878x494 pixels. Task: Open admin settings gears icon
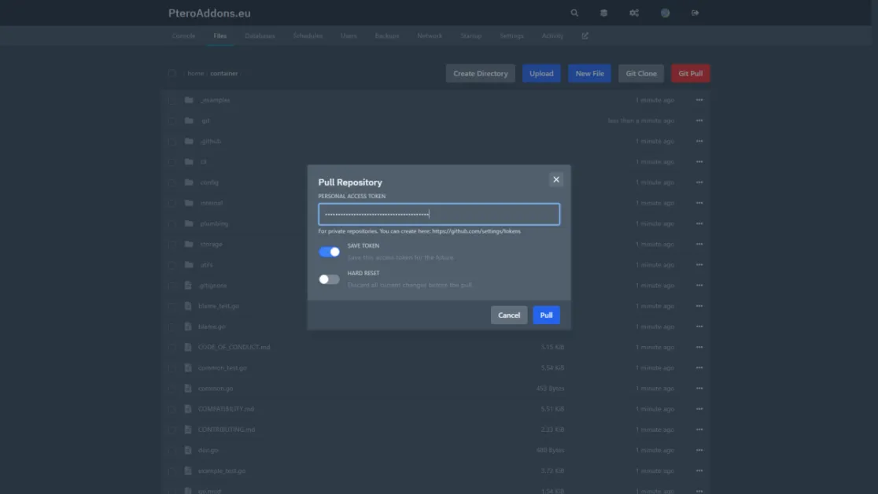click(634, 13)
